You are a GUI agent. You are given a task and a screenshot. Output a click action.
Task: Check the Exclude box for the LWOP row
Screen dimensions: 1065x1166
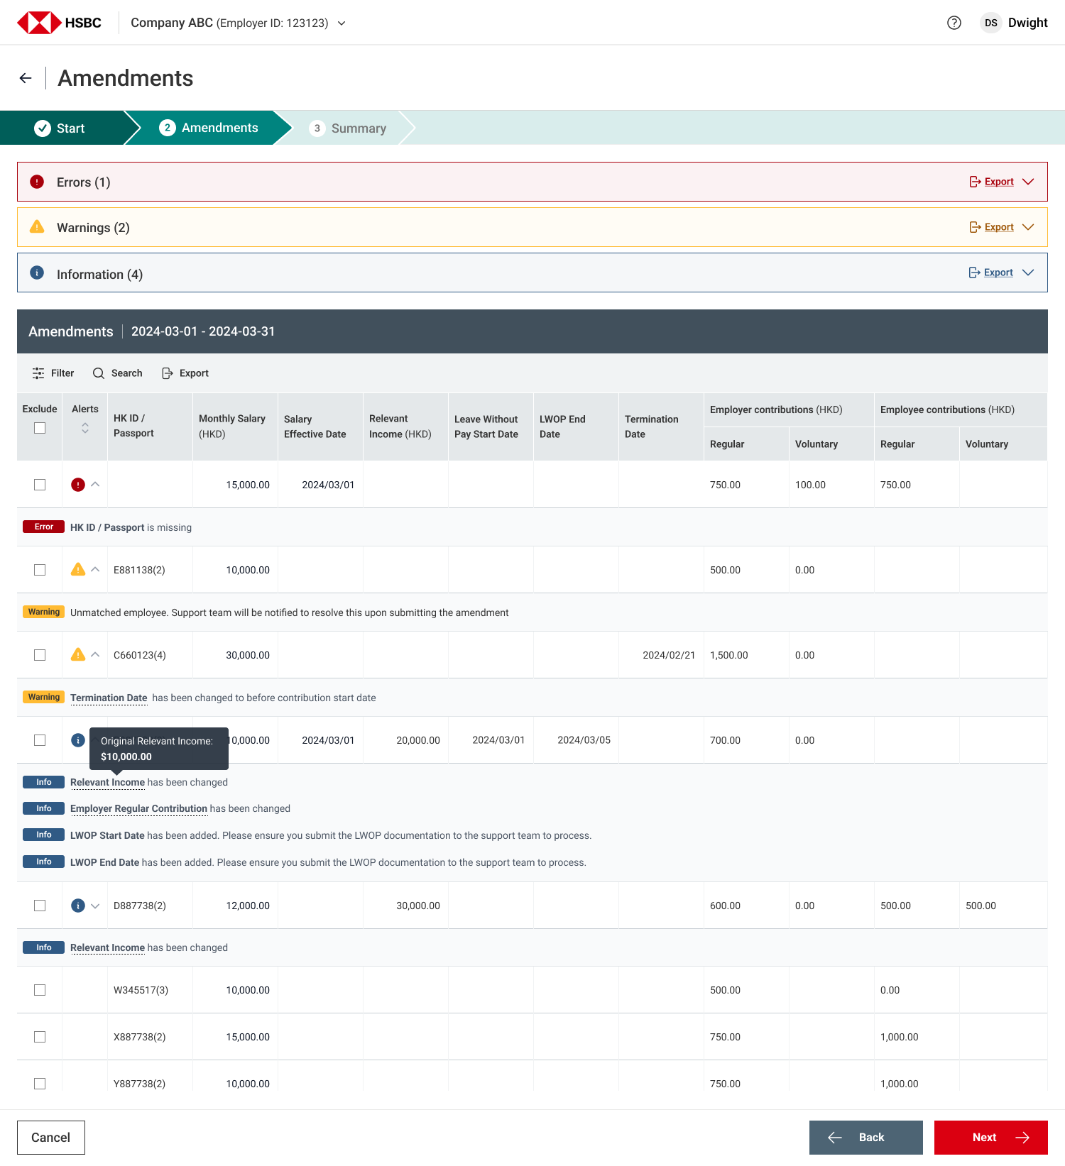point(40,740)
